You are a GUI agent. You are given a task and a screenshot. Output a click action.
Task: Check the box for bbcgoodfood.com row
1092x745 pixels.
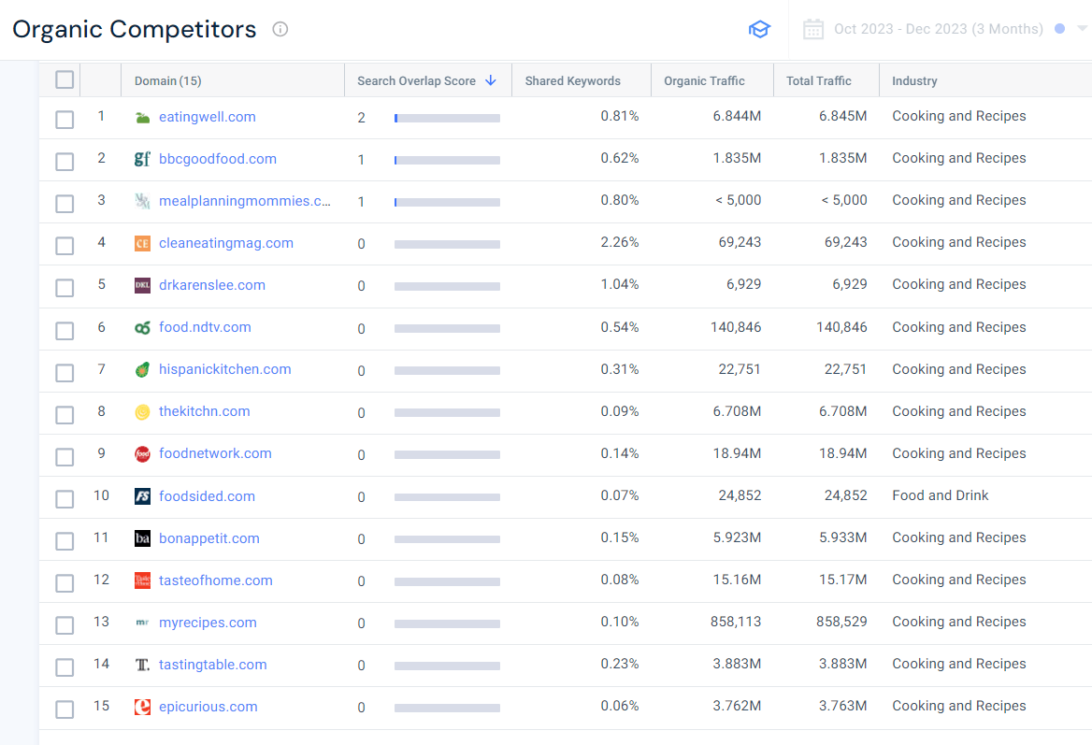[65, 162]
